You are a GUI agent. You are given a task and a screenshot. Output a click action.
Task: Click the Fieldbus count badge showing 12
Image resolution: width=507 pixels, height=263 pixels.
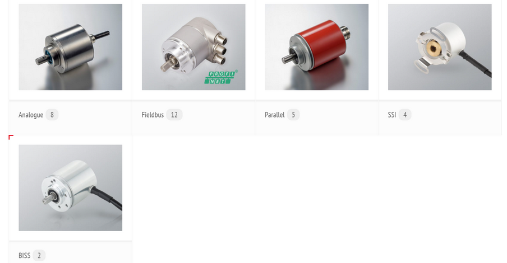tap(174, 115)
